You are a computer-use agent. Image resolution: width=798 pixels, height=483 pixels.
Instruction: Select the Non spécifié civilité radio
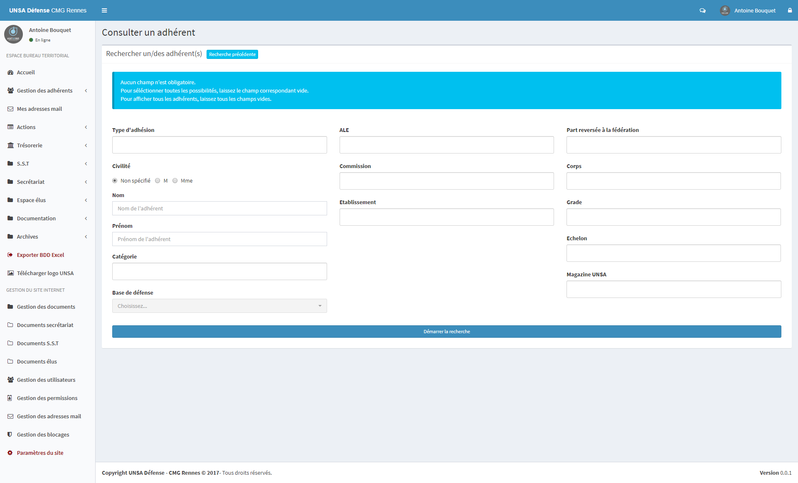click(x=115, y=181)
